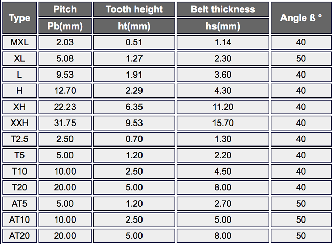The height and width of the screenshot is (244, 332).
Task: Select the AT20 type cell
Action: (x=19, y=236)
